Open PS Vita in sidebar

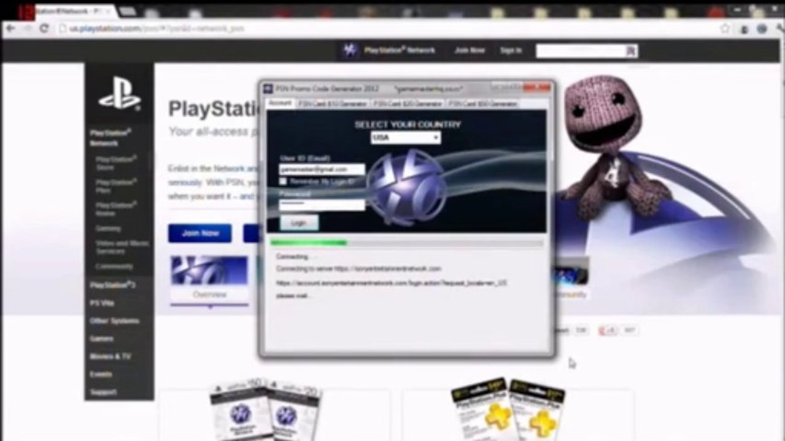(x=102, y=303)
